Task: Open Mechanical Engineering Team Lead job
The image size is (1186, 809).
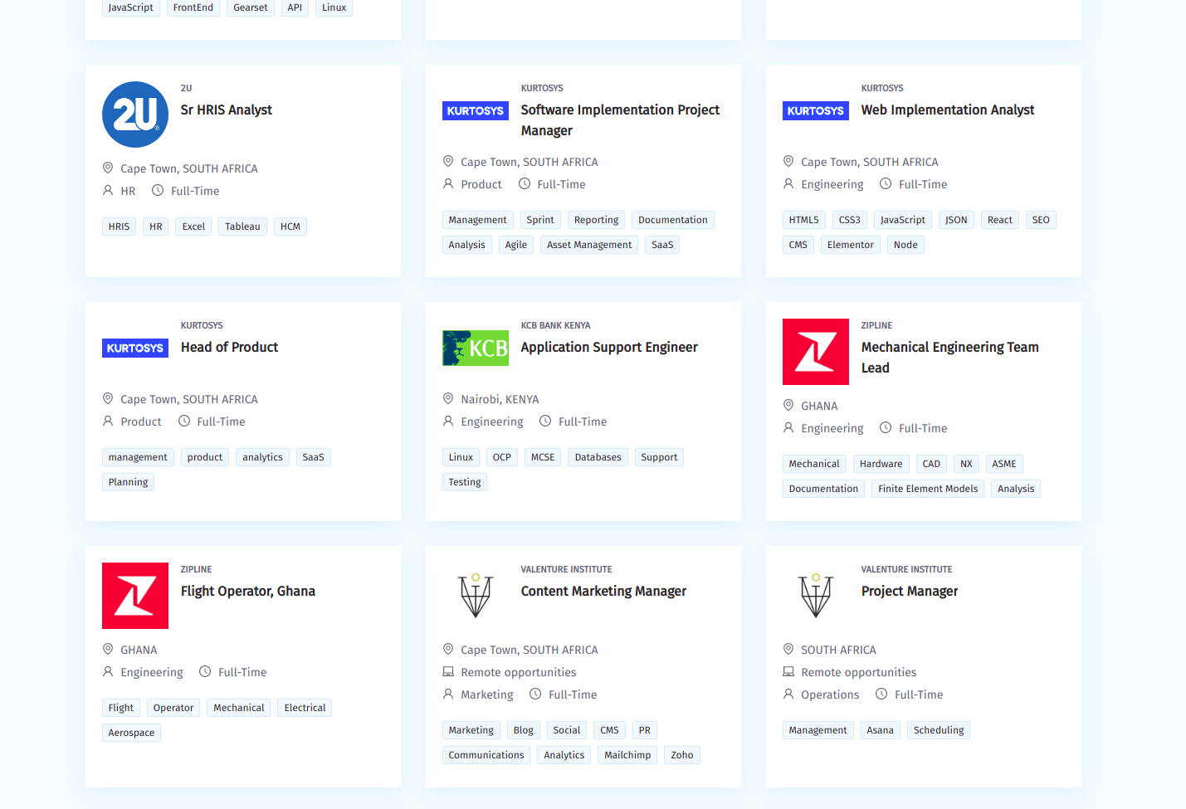Action: click(950, 358)
